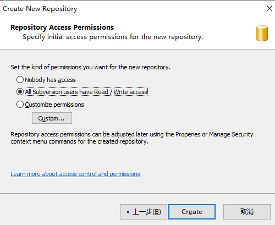Cancel the wizard with "取消" button
275x225 pixels.
(247, 212)
